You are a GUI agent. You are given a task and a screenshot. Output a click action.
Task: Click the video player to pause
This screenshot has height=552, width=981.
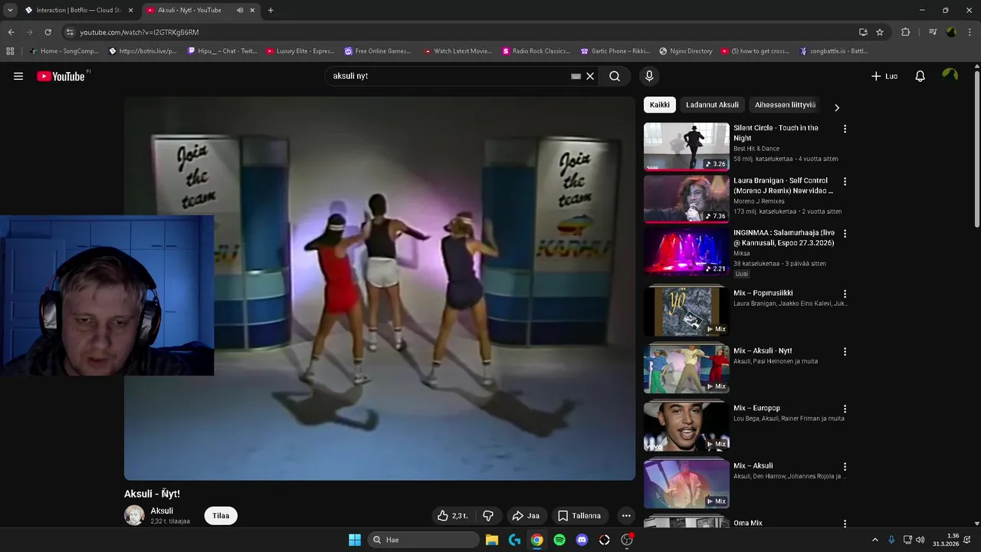pos(379,288)
